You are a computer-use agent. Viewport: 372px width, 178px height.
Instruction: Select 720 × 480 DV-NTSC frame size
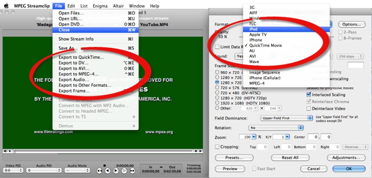[x=217, y=92]
